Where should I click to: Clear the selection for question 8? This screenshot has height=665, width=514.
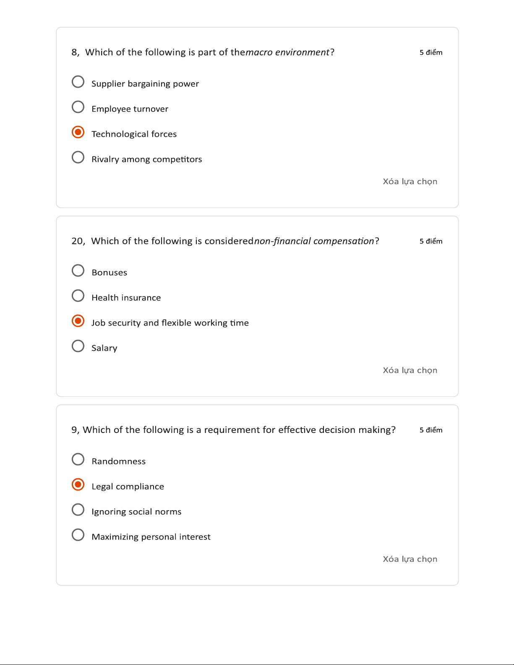pos(410,182)
